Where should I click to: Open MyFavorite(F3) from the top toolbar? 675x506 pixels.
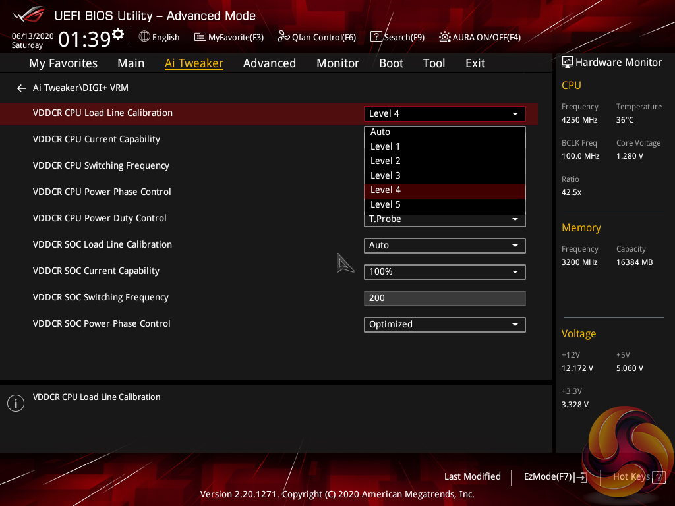point(229,37)
